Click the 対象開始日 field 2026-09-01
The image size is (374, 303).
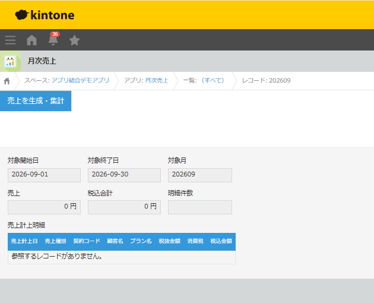click(44, 175)
